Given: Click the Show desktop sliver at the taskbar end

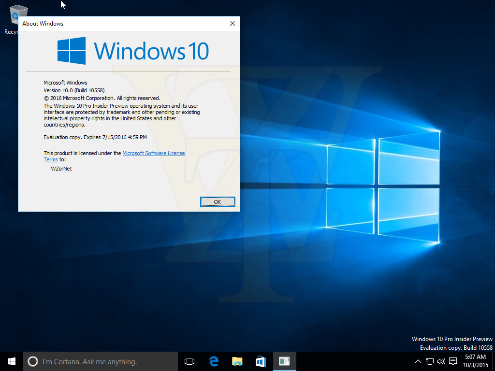Looking at the screenshot, I should (x=494, y=361).
